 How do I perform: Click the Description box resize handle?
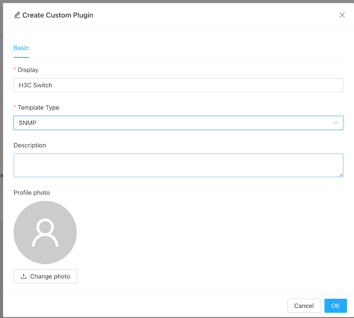pyautogui.click(x=341, y=175)
